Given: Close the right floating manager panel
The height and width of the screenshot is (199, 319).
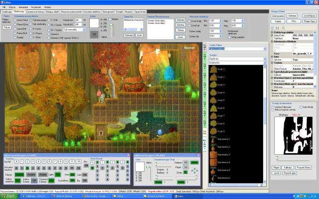Looking at the screenshot, I should point(198,155).
